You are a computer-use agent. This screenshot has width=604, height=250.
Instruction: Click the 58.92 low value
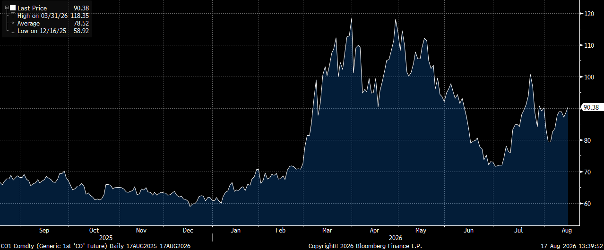coord(81,31)
